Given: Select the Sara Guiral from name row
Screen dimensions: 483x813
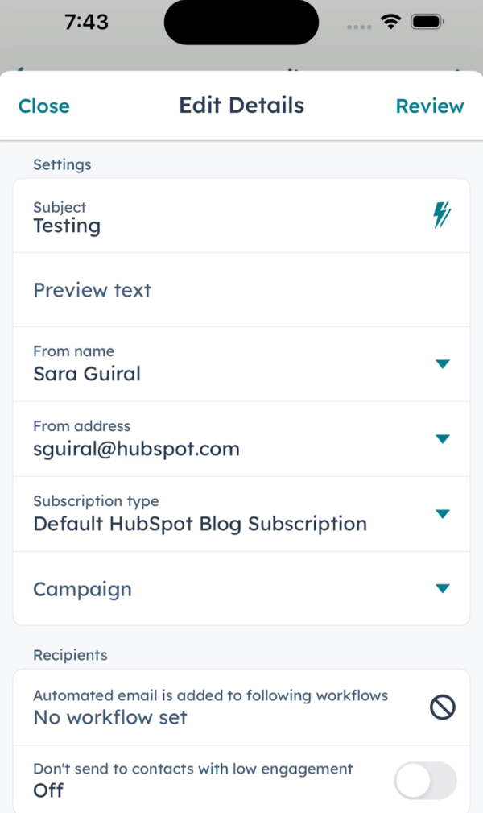Looking at the screenshot, I should [242, 364].
